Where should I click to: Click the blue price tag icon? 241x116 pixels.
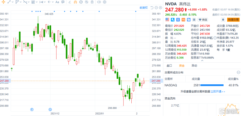[x=189, y=20]
